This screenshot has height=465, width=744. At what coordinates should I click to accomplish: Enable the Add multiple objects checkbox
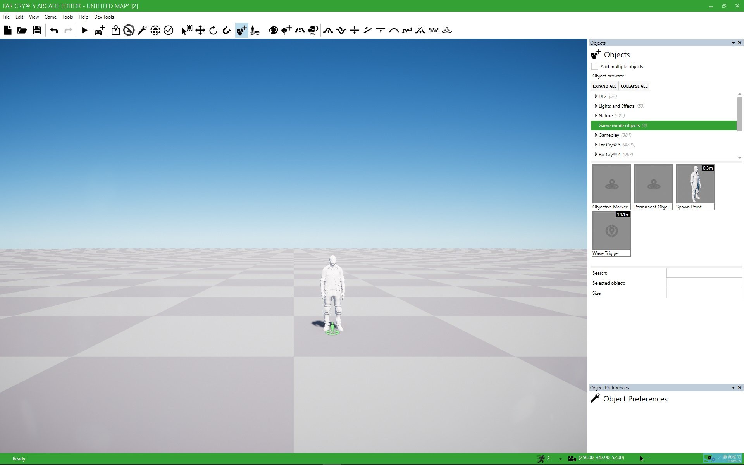[595, 66]
